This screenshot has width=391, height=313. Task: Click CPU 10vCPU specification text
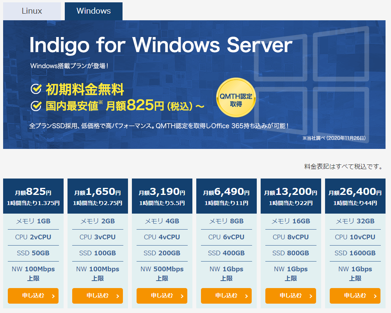point(355,237)
